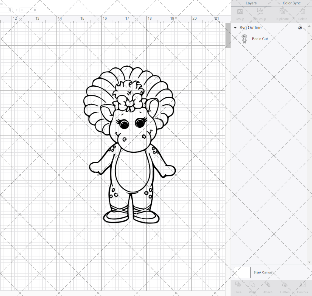Click the Svg Outline layer name
The image size is (312, 296).
tap(250, 28)
